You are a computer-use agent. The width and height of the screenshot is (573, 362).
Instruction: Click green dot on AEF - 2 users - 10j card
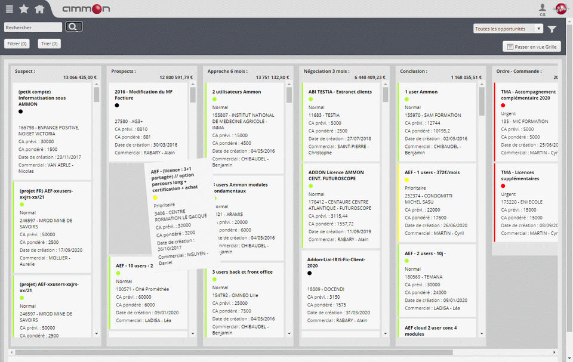pyautogui.click(x=406, y=261)
